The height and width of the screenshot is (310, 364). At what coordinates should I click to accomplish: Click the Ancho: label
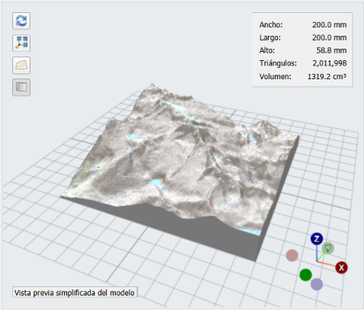click(271, 25)
